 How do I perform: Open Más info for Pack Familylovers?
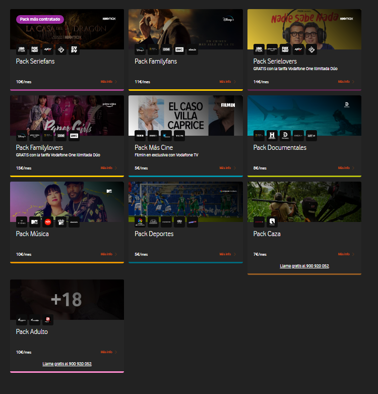tap(109, 168)
